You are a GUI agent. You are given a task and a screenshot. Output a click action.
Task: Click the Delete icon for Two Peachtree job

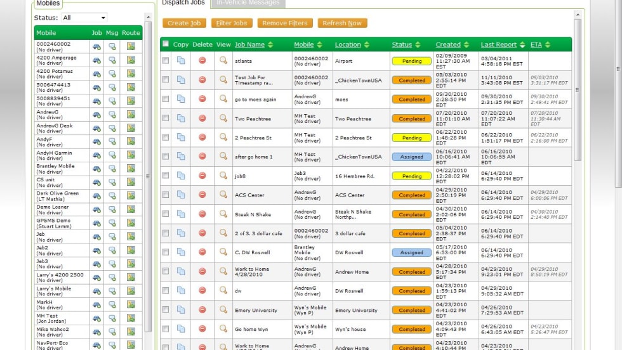202,118
